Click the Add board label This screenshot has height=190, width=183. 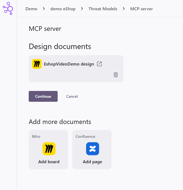(49, 162)
